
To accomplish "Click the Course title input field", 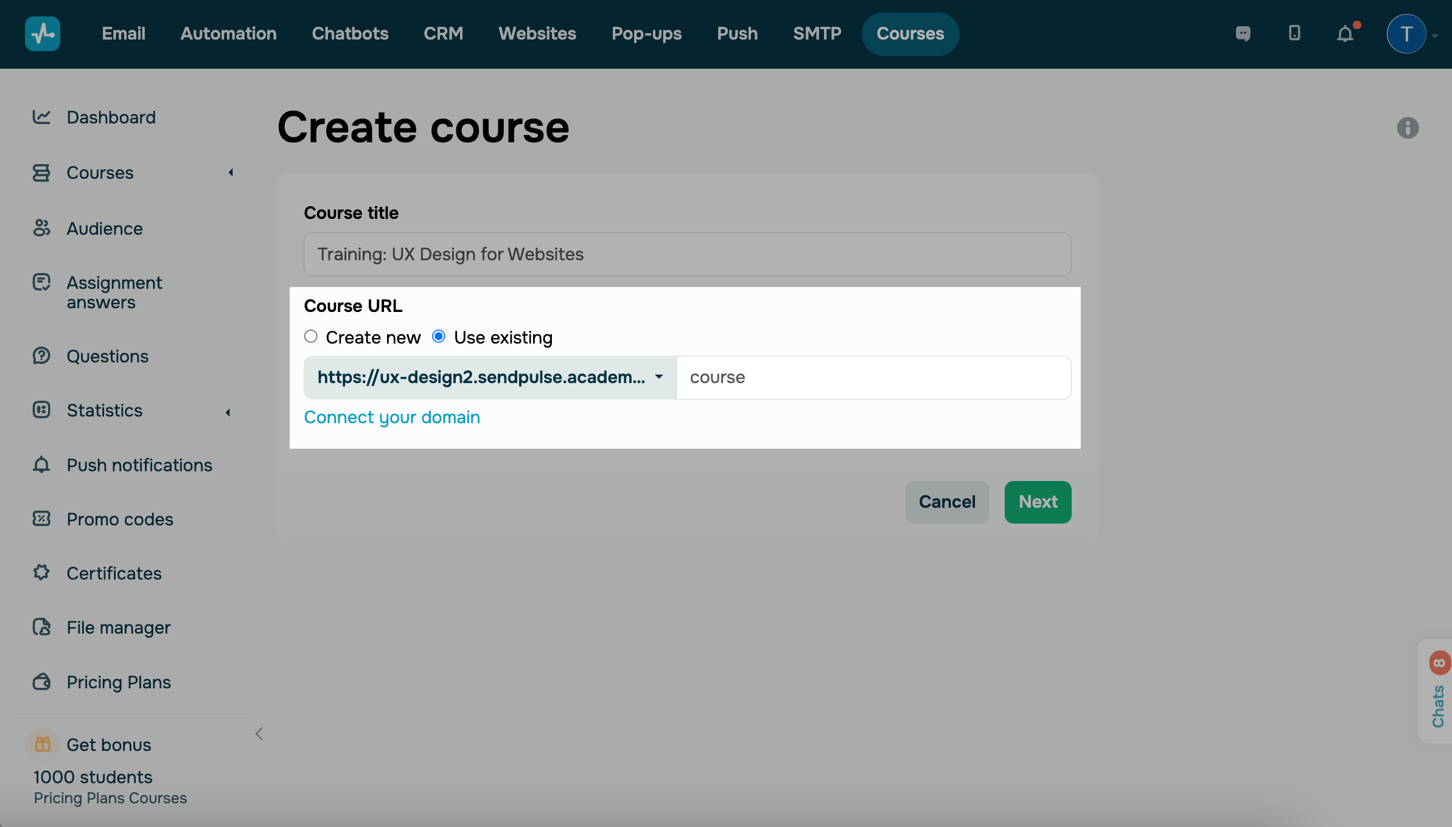I will [687, 254].
